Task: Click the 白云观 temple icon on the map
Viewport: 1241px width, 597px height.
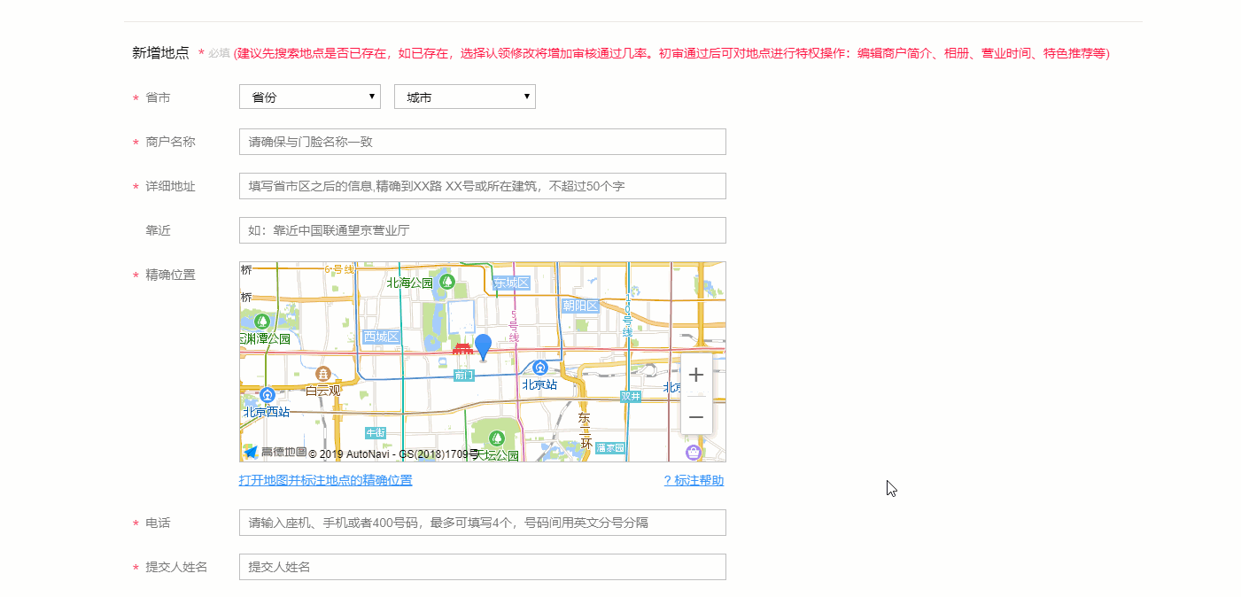Action: [323, 373]
